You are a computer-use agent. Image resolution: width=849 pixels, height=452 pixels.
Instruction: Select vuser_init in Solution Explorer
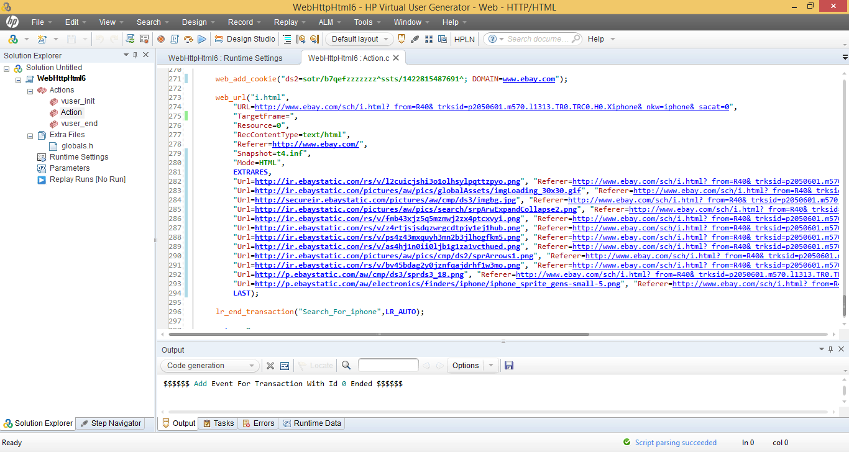[78, 101]
